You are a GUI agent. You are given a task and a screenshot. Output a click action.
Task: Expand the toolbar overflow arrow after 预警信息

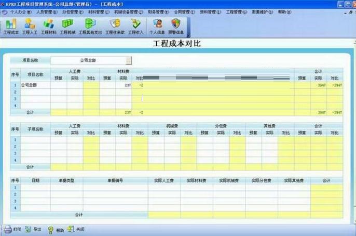tap(188, 36)
